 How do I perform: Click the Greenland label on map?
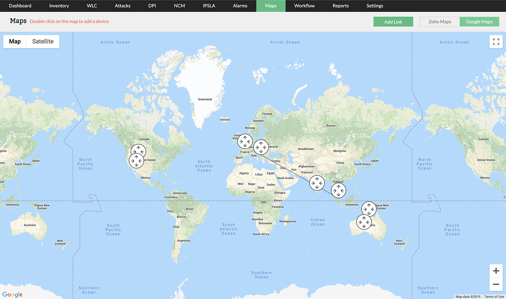pyautogui.click(x=205, y=99)
